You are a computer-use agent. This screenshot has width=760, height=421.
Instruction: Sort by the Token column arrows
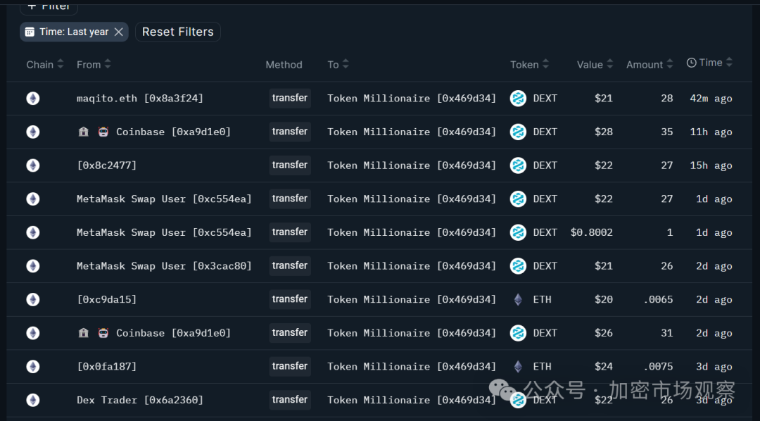pyautogui.click(x=546, y=63)
